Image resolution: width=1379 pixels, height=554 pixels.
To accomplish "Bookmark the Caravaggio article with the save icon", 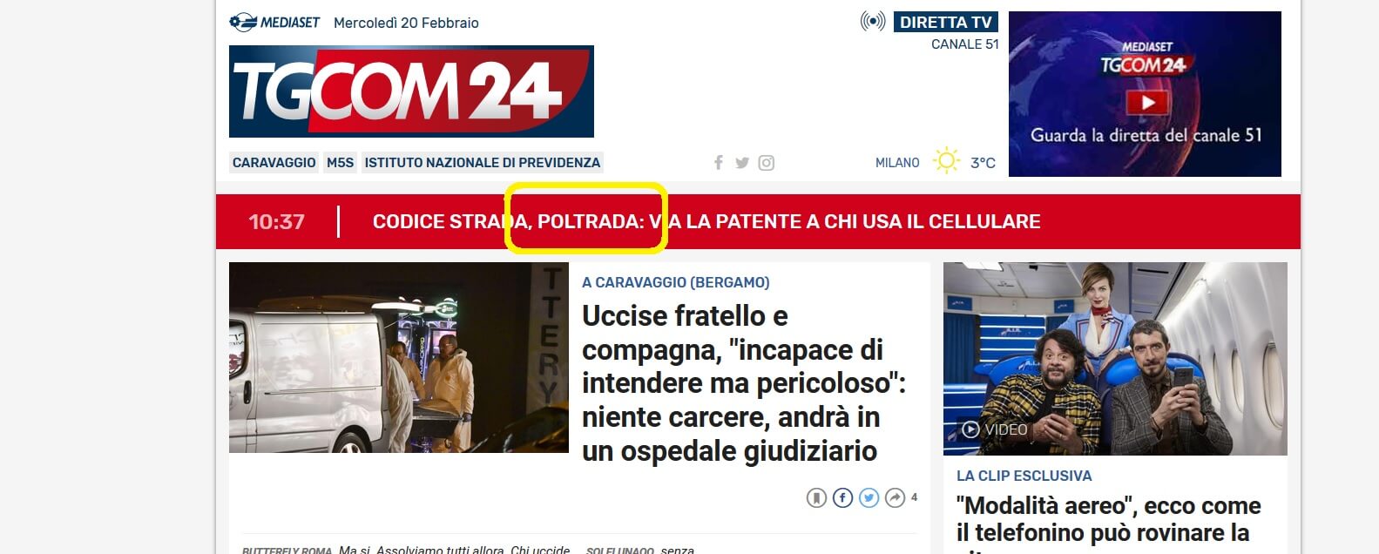I will [x=816, y=497].
